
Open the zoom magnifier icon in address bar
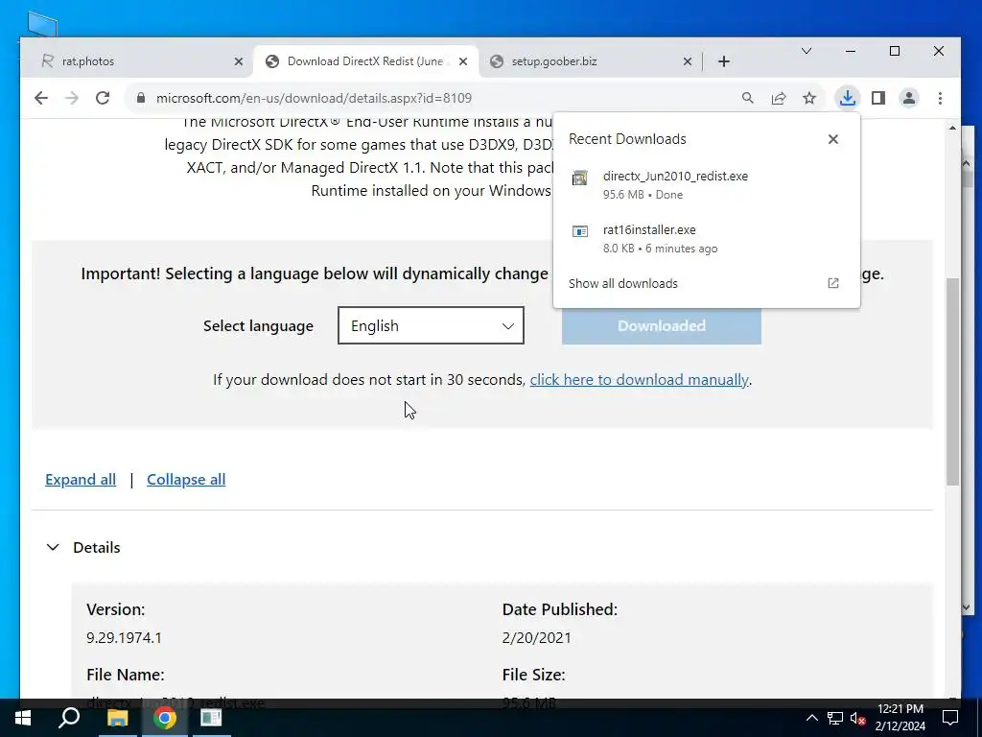point(748,98)
